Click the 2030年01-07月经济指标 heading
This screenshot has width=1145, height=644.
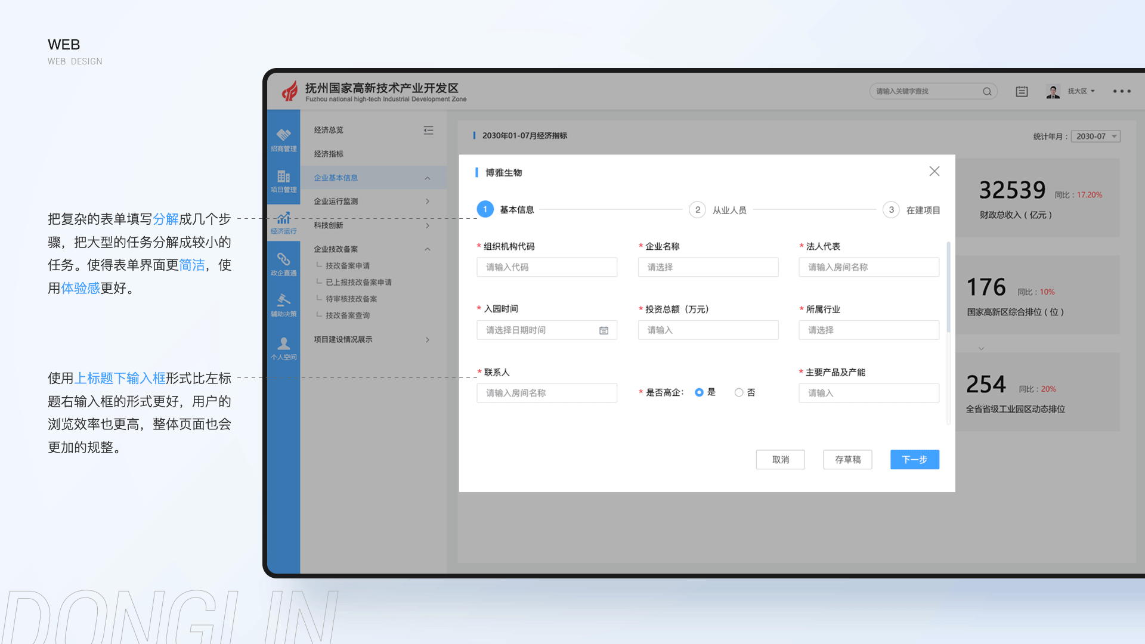click(x=524, y=136)
